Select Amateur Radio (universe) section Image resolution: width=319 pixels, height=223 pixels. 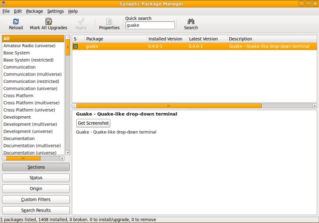33,46
